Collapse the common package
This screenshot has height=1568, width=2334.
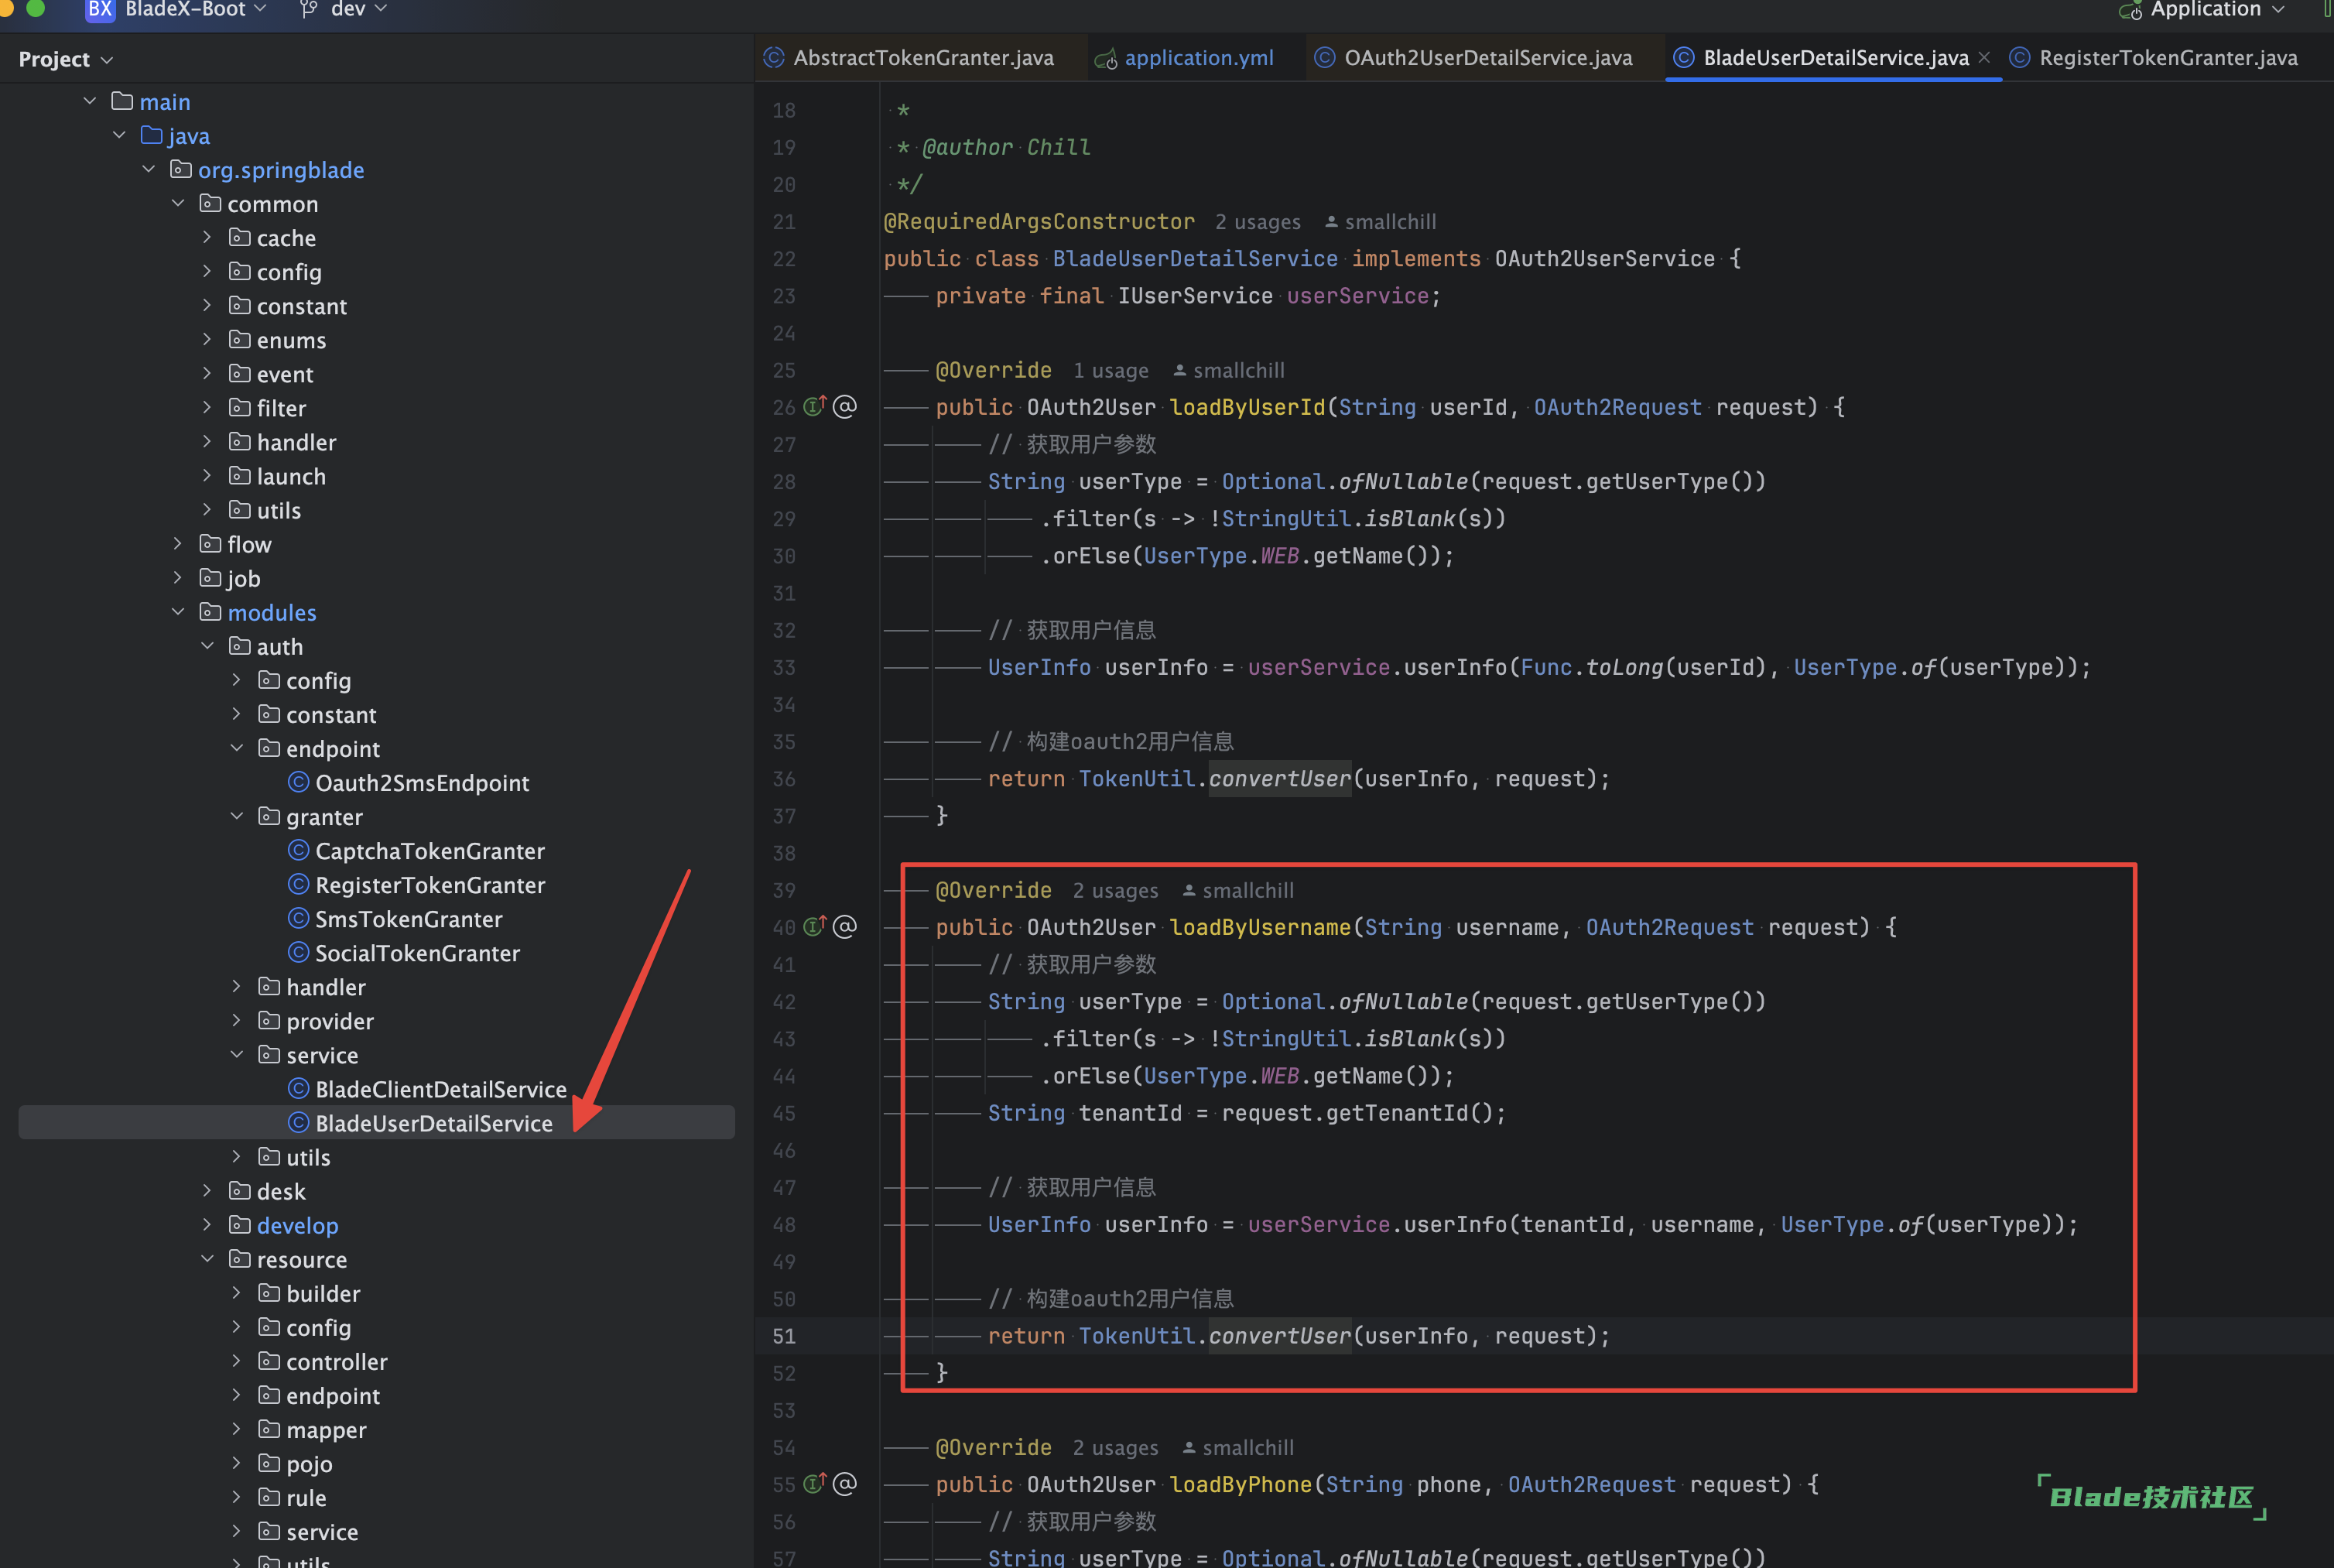(178, 203)
